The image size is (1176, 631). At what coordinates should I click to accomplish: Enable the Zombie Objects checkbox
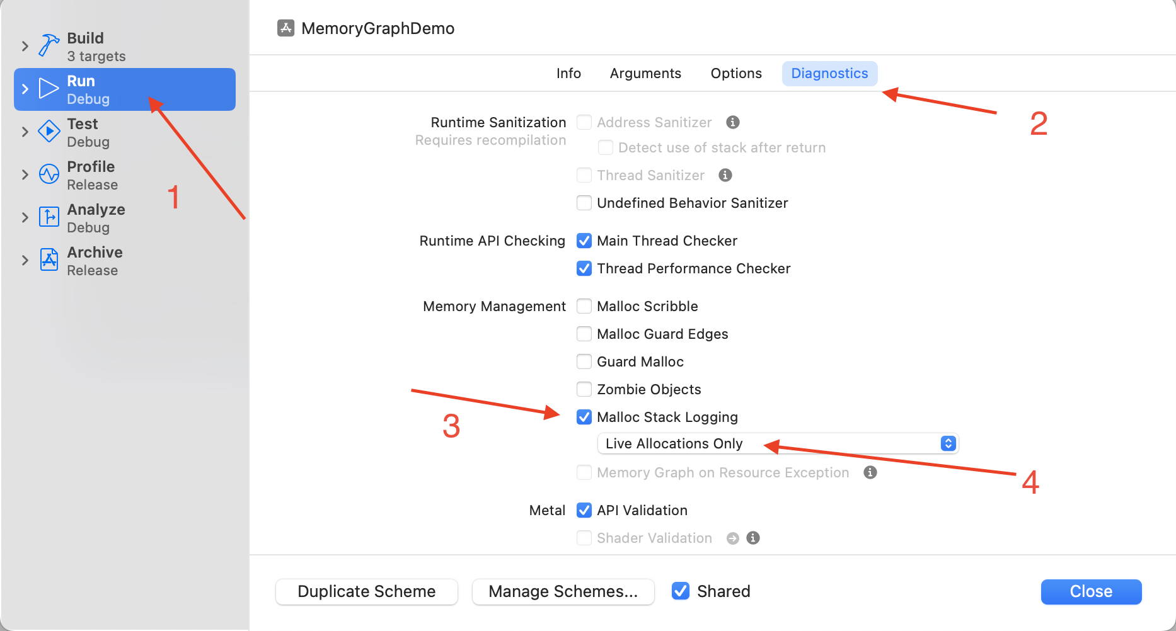tap(584, 389)
